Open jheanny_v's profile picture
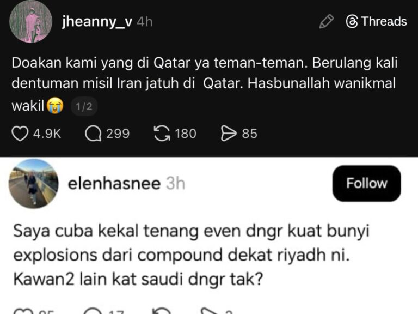This screenshot has width=418, height=314. [31, 22]
